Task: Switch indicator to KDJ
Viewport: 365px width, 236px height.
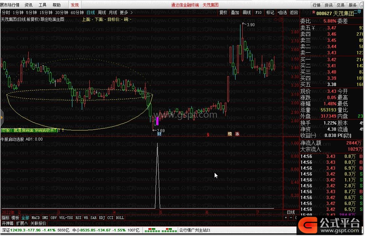Action: [102, 218]
